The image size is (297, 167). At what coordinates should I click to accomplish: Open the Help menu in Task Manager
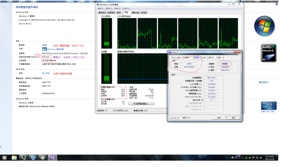[x=126, y=8]
